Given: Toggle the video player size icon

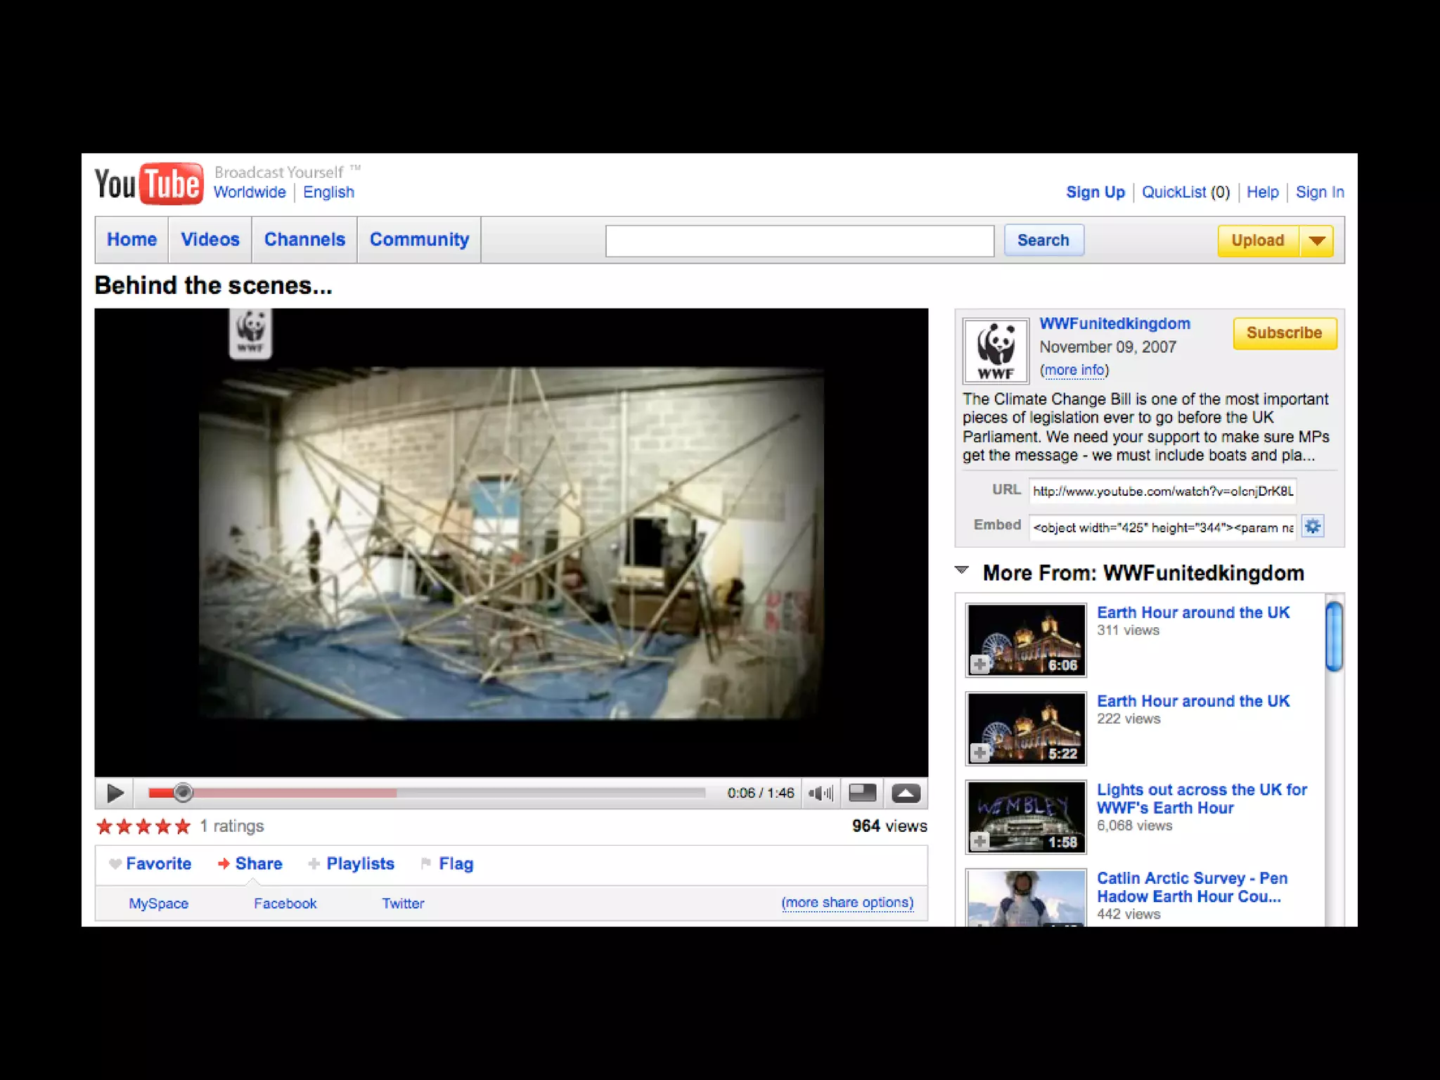Looking at the screenshot, I should point(862,793).
